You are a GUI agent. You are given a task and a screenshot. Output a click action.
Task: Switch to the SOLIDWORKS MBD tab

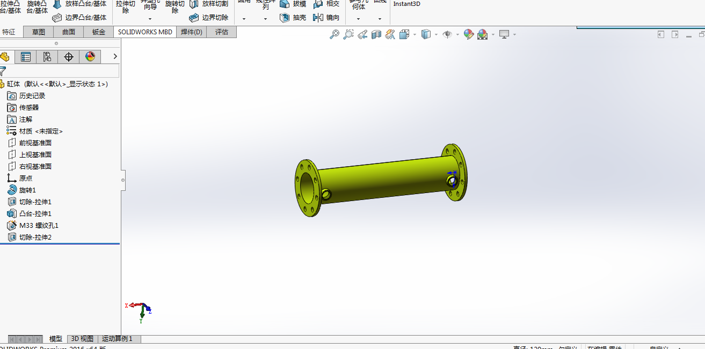pyautogui.click(x=145, y=32)
